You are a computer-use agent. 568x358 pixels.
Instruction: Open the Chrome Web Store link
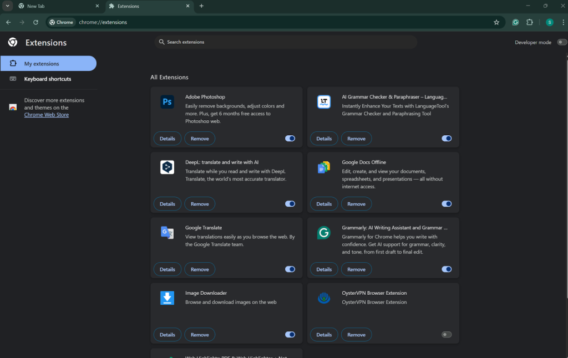(47, 115)
